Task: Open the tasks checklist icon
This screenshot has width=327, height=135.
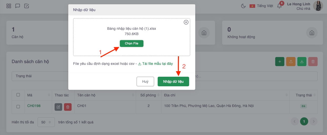Action: click(x=26, y=6)
